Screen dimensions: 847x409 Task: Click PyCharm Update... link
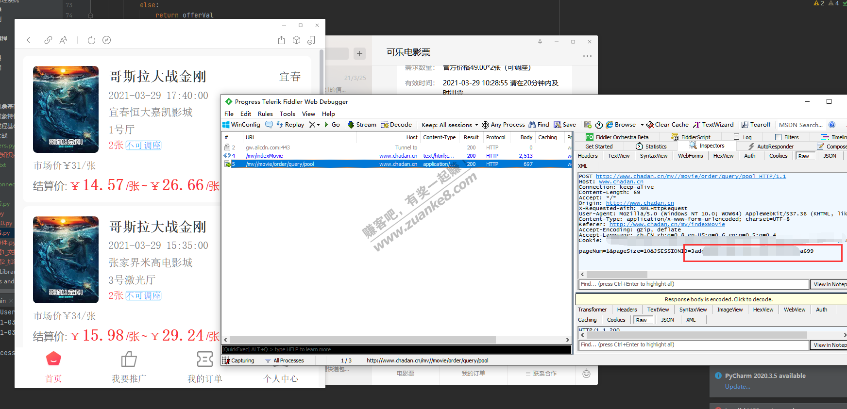(x=737, y=387)
